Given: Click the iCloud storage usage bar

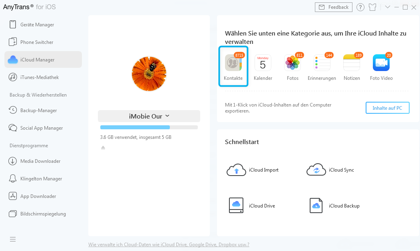Looking at the screenshot, I should coord(149,127).
